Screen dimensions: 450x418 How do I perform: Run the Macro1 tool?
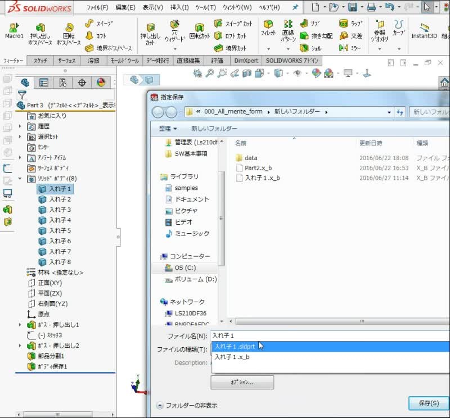click(13, 31)
